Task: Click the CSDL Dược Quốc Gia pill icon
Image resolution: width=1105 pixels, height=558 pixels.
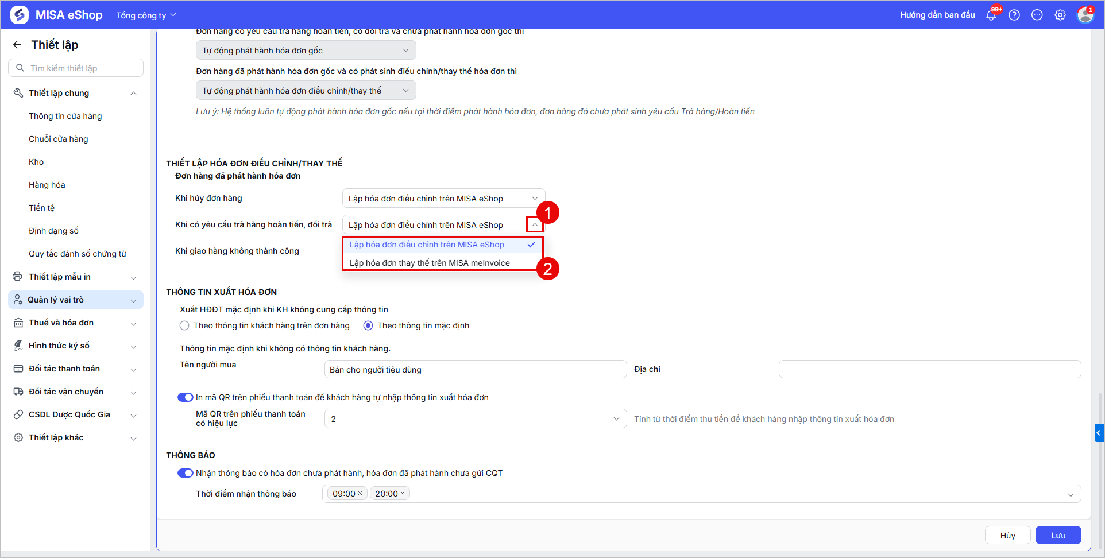Action: (18, 414)
